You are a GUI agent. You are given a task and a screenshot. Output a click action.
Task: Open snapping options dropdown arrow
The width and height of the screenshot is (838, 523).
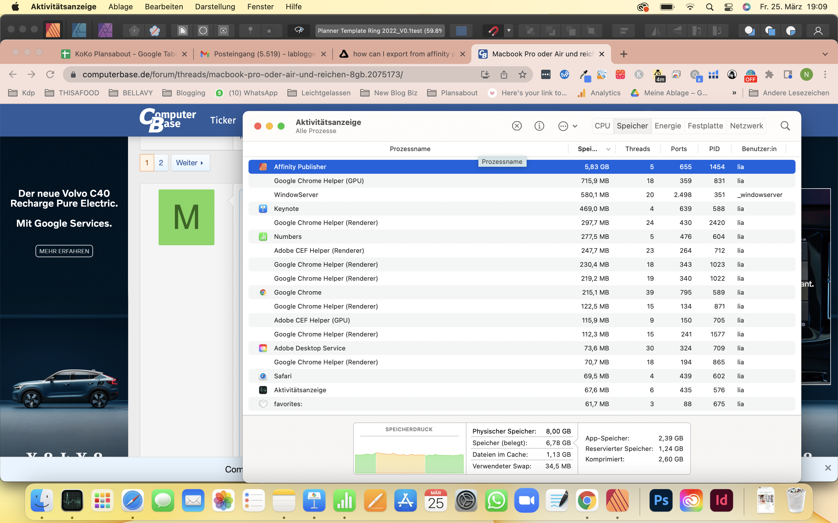(509, 31)
